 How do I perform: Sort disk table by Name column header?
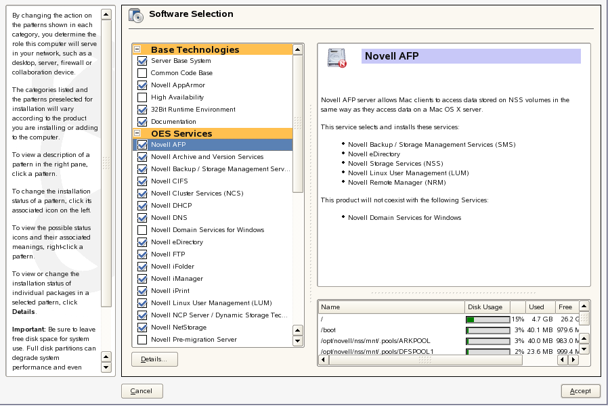tap(391, 307)
